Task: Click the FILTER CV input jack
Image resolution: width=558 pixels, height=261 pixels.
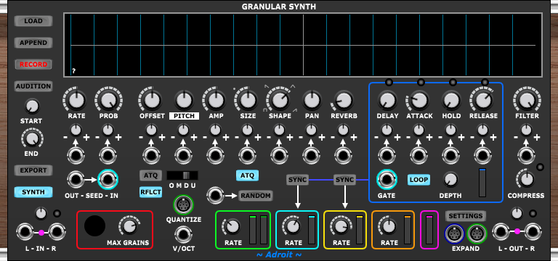Action: 526,156
